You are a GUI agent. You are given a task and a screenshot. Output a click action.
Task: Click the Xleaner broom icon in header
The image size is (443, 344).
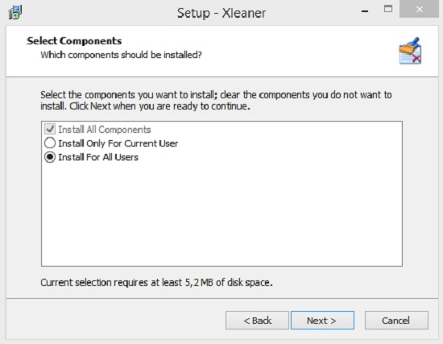point(410,51)
